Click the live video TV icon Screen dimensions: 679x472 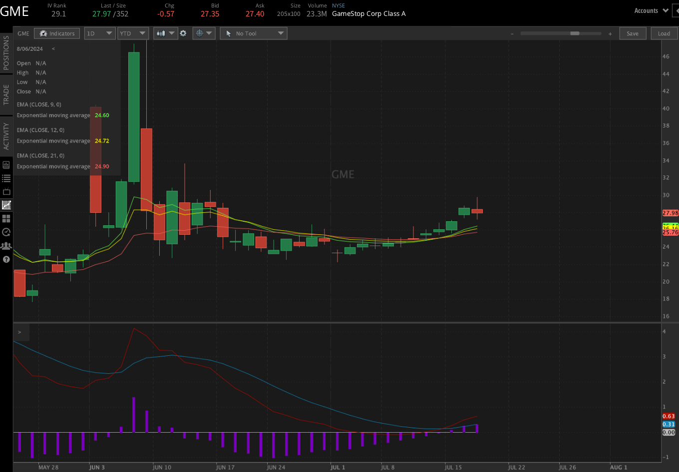(x=6, y=191)
